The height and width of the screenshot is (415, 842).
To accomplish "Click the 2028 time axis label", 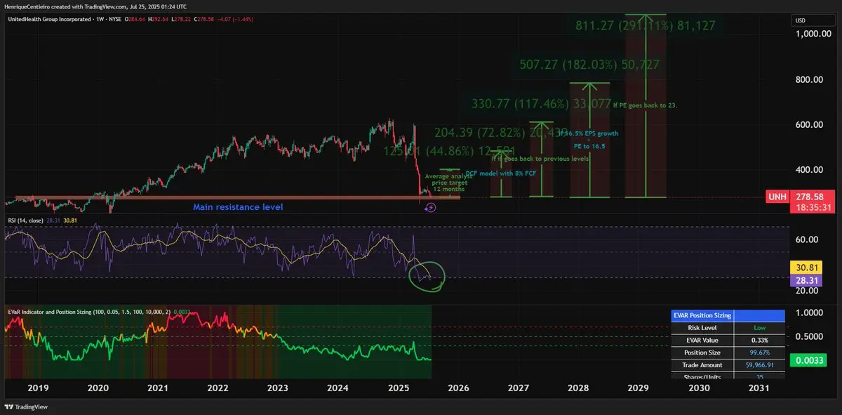I will (578, 388).
